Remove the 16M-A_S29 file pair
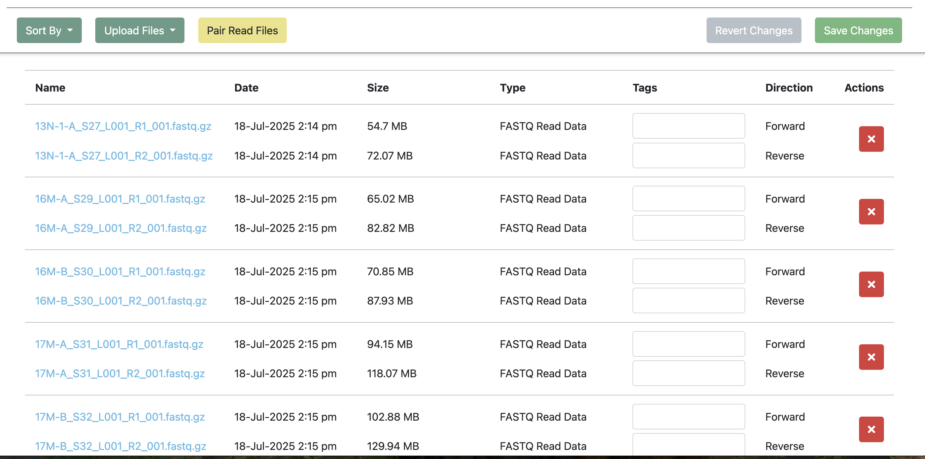The height and width of the screenshot is (459, 925). (871, 211)
